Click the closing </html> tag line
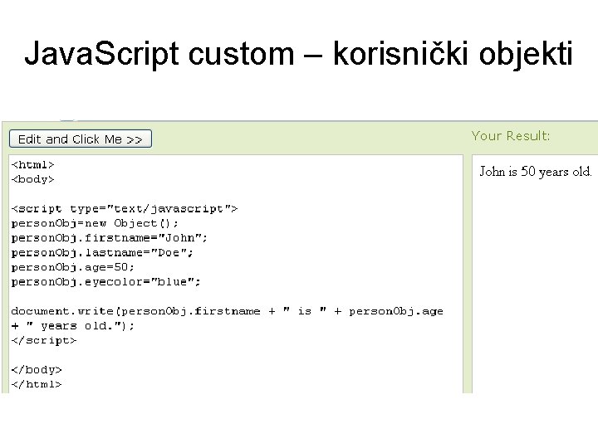The height and width of the screenshot is (448, 598). [37, 384]
